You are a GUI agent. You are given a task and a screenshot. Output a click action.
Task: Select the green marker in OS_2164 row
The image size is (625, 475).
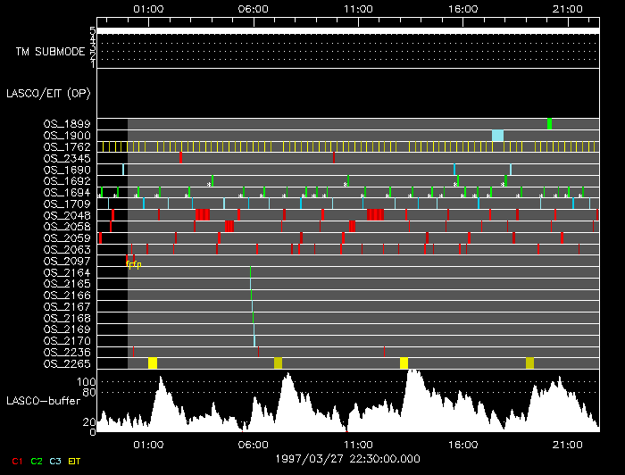(x=250, y=272)
